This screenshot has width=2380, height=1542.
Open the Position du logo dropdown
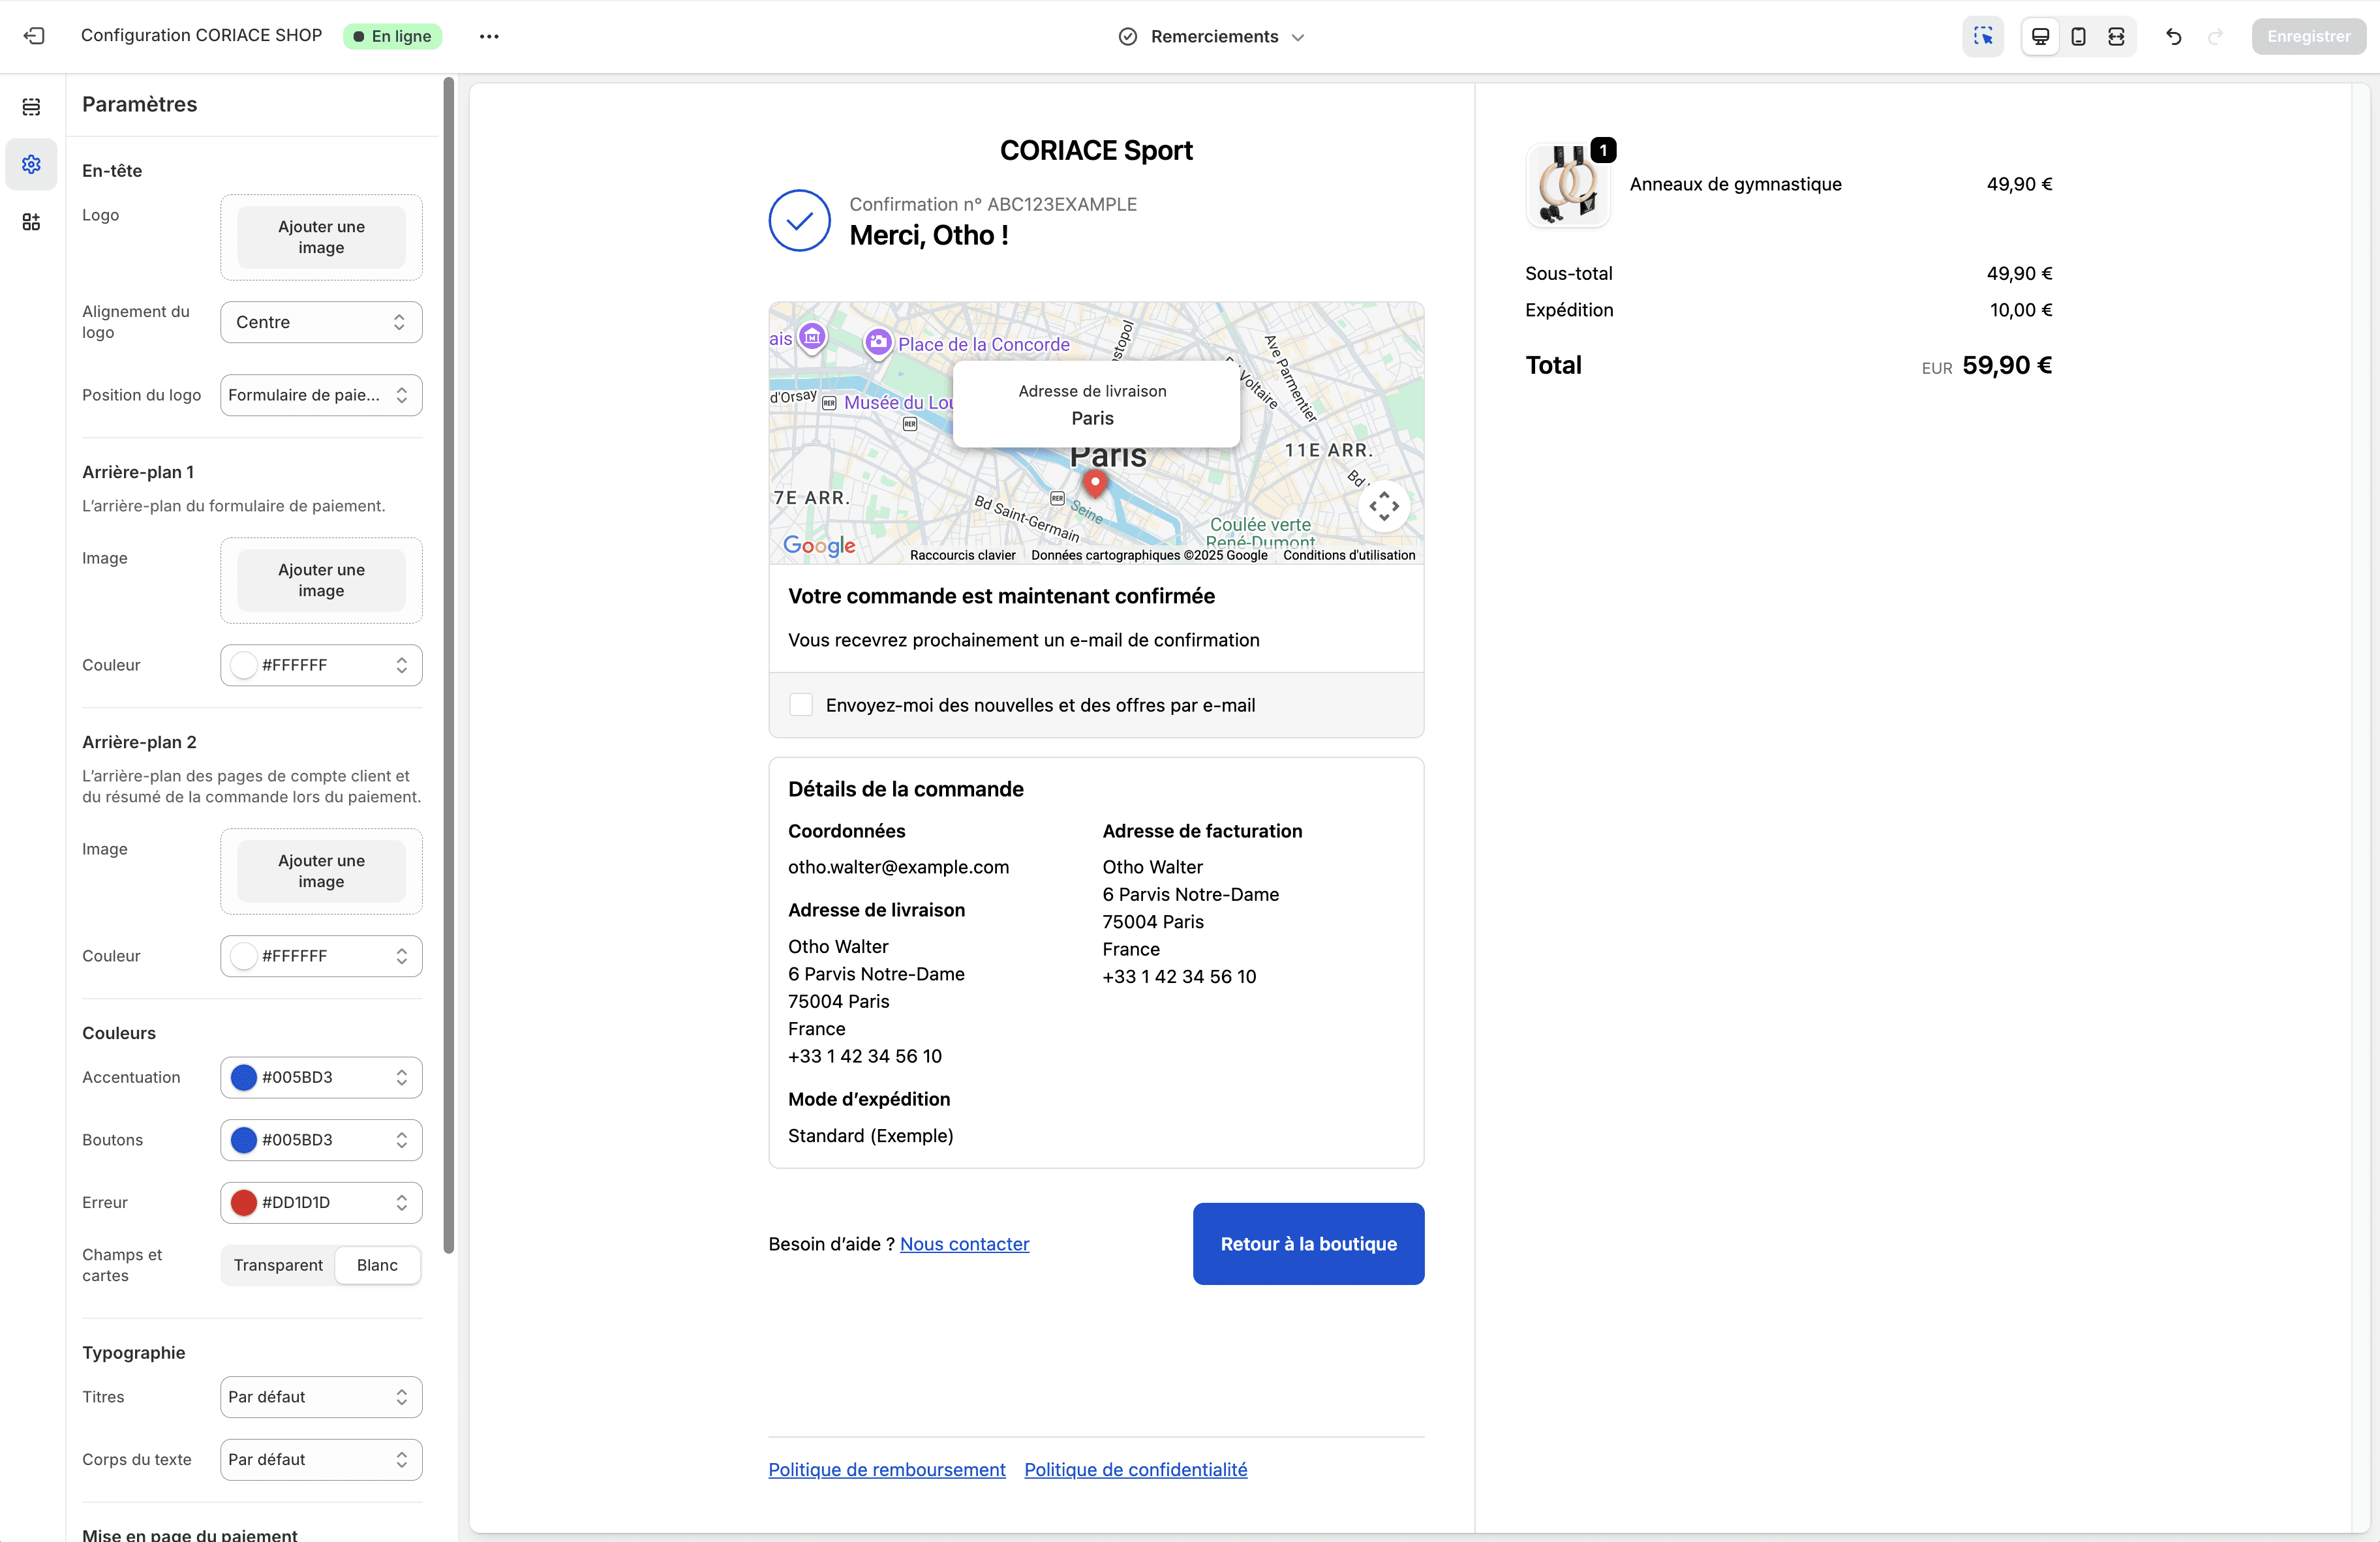click(x=321, y=395)
